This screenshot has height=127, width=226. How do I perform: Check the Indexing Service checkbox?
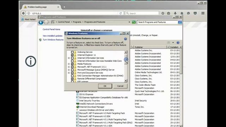pos(72,52)
